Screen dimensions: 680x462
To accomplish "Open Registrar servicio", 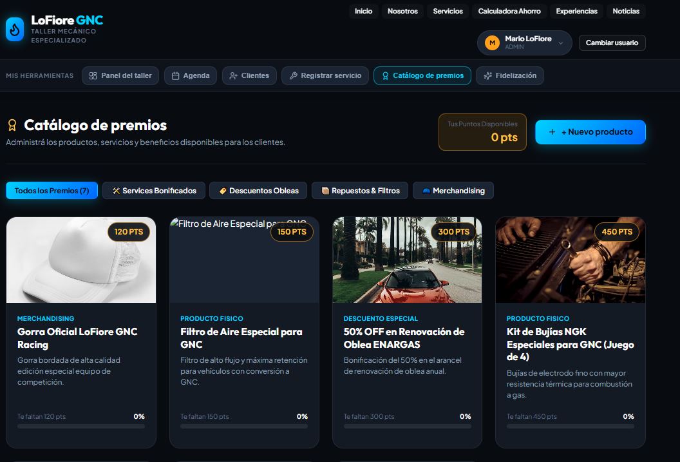I will (x=325, y=76).
